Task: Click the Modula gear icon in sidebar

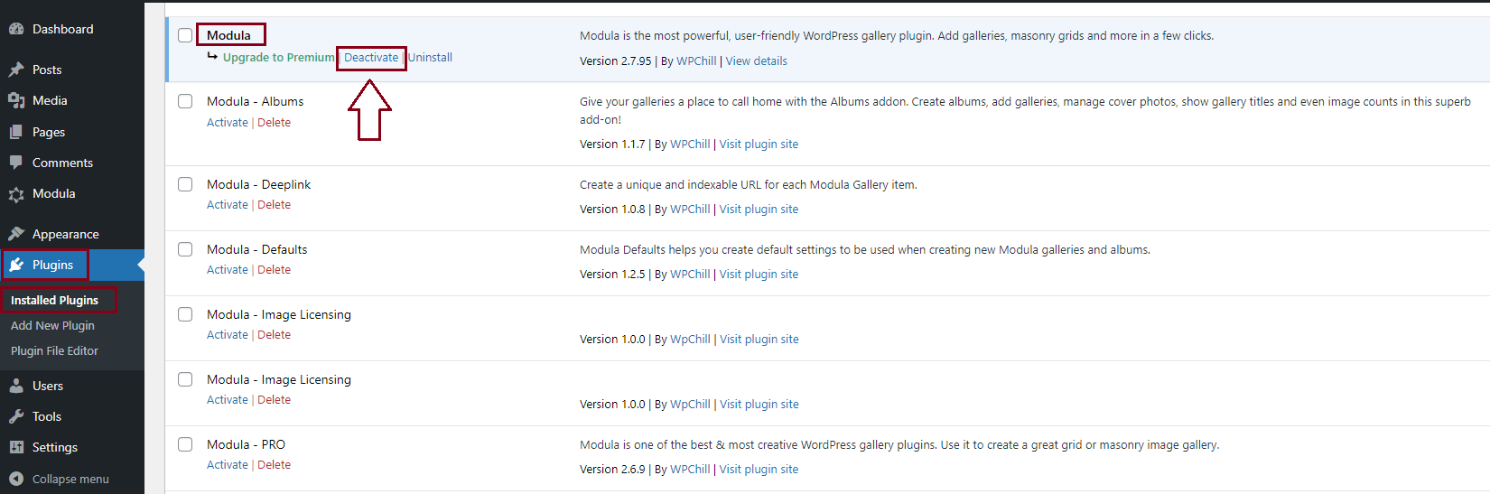Action: point(16,194)
